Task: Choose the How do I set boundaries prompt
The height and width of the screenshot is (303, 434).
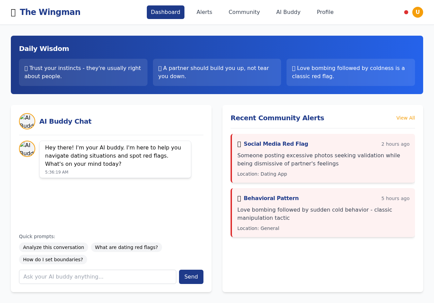Action: coord(53,260)
